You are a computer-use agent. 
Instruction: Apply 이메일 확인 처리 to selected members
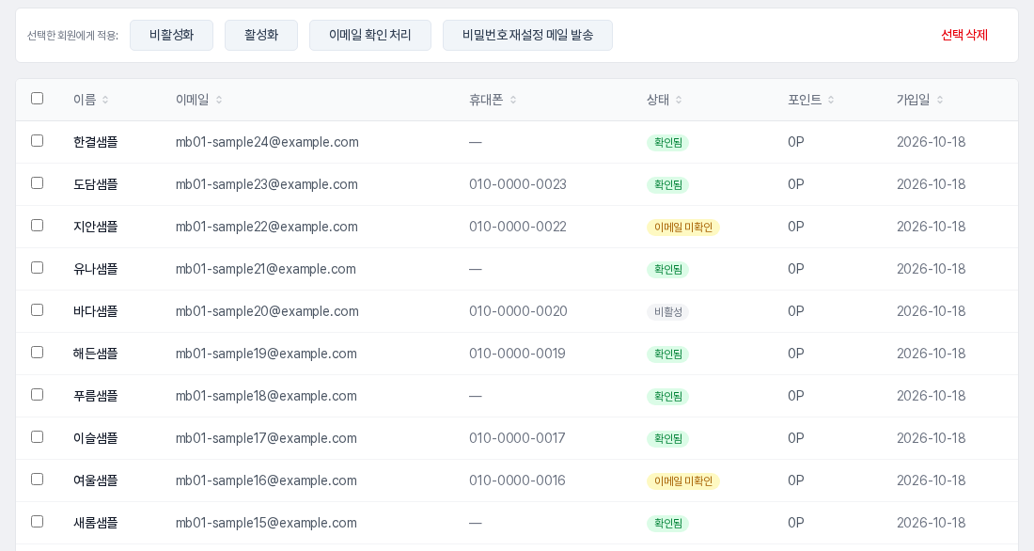(x=370, y=35)
